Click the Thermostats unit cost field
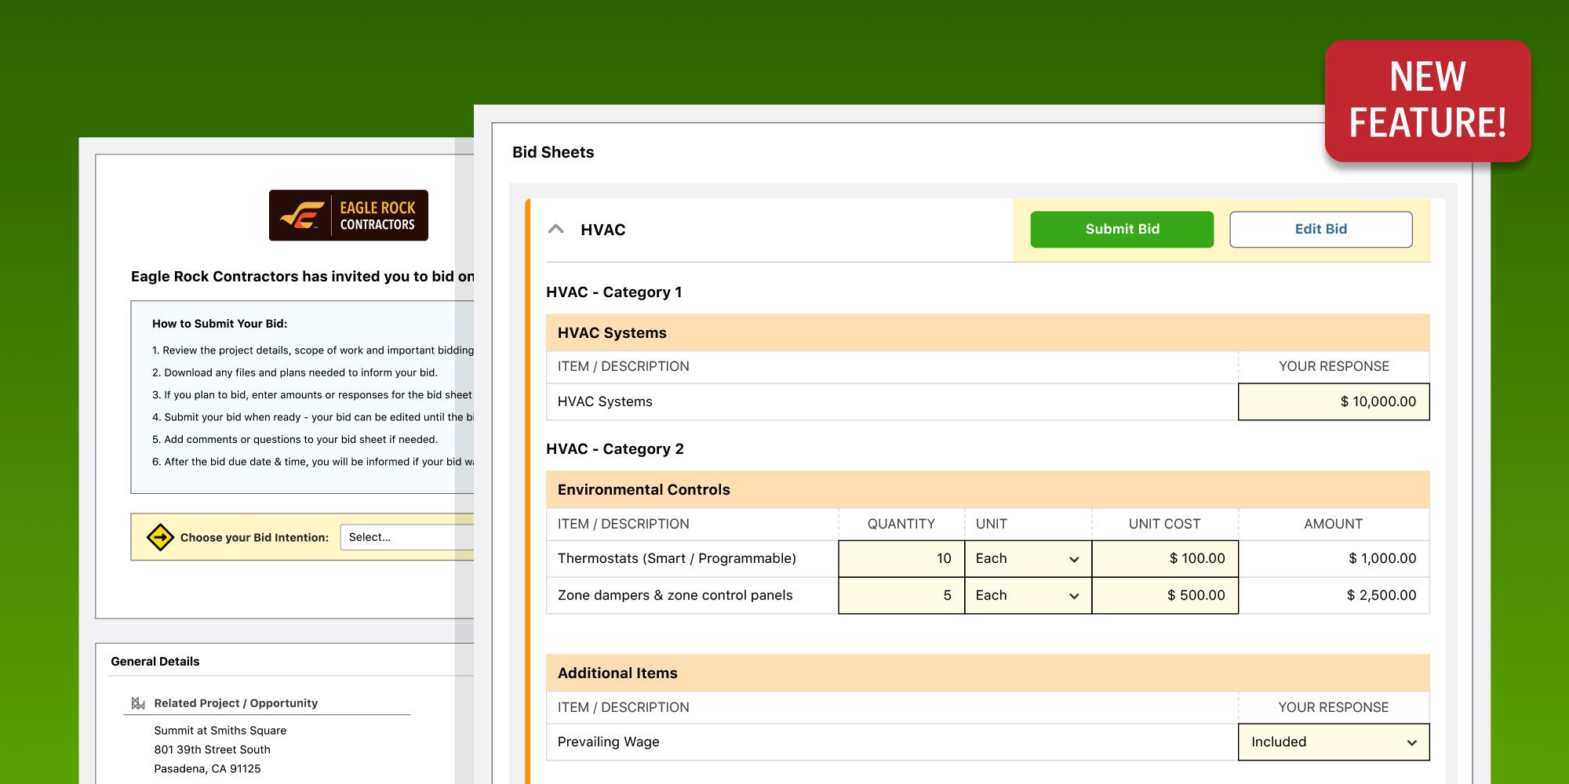The image size is (1569, 784). pos(1164,558)
